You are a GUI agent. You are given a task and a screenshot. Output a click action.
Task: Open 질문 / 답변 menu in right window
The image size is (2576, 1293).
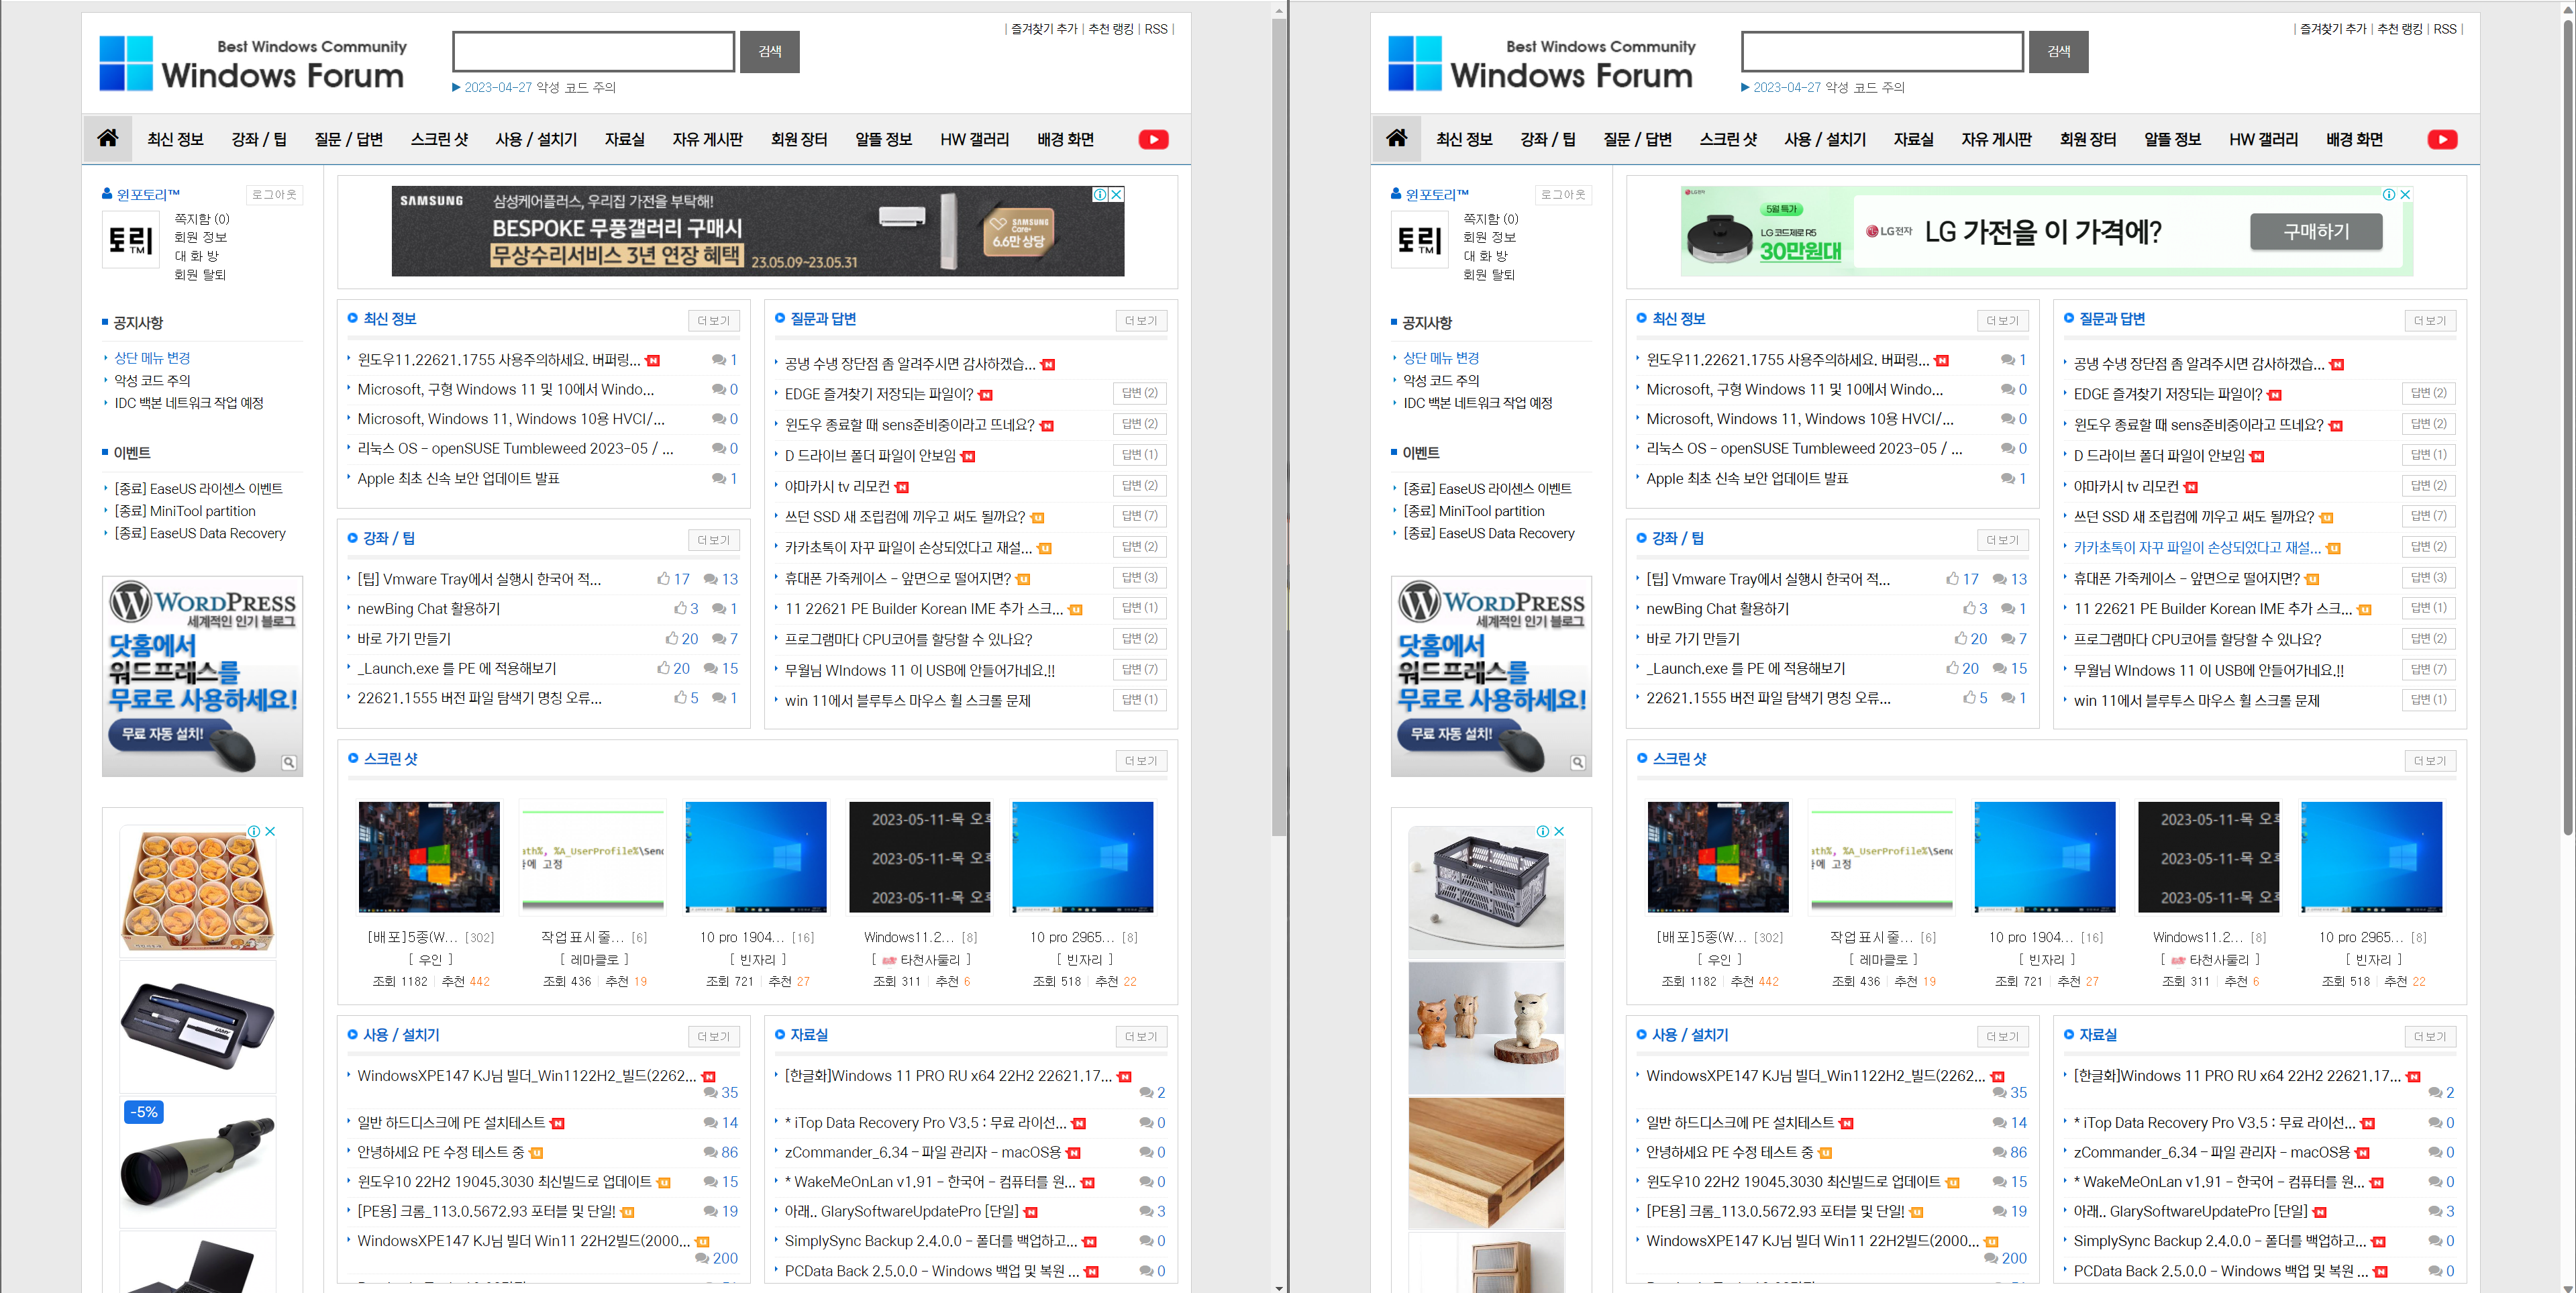1637,140
